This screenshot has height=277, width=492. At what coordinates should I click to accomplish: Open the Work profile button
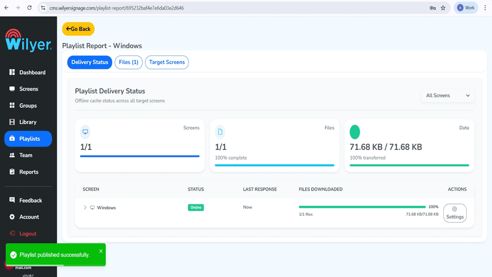pyautogui.click(x=466, y=8)
